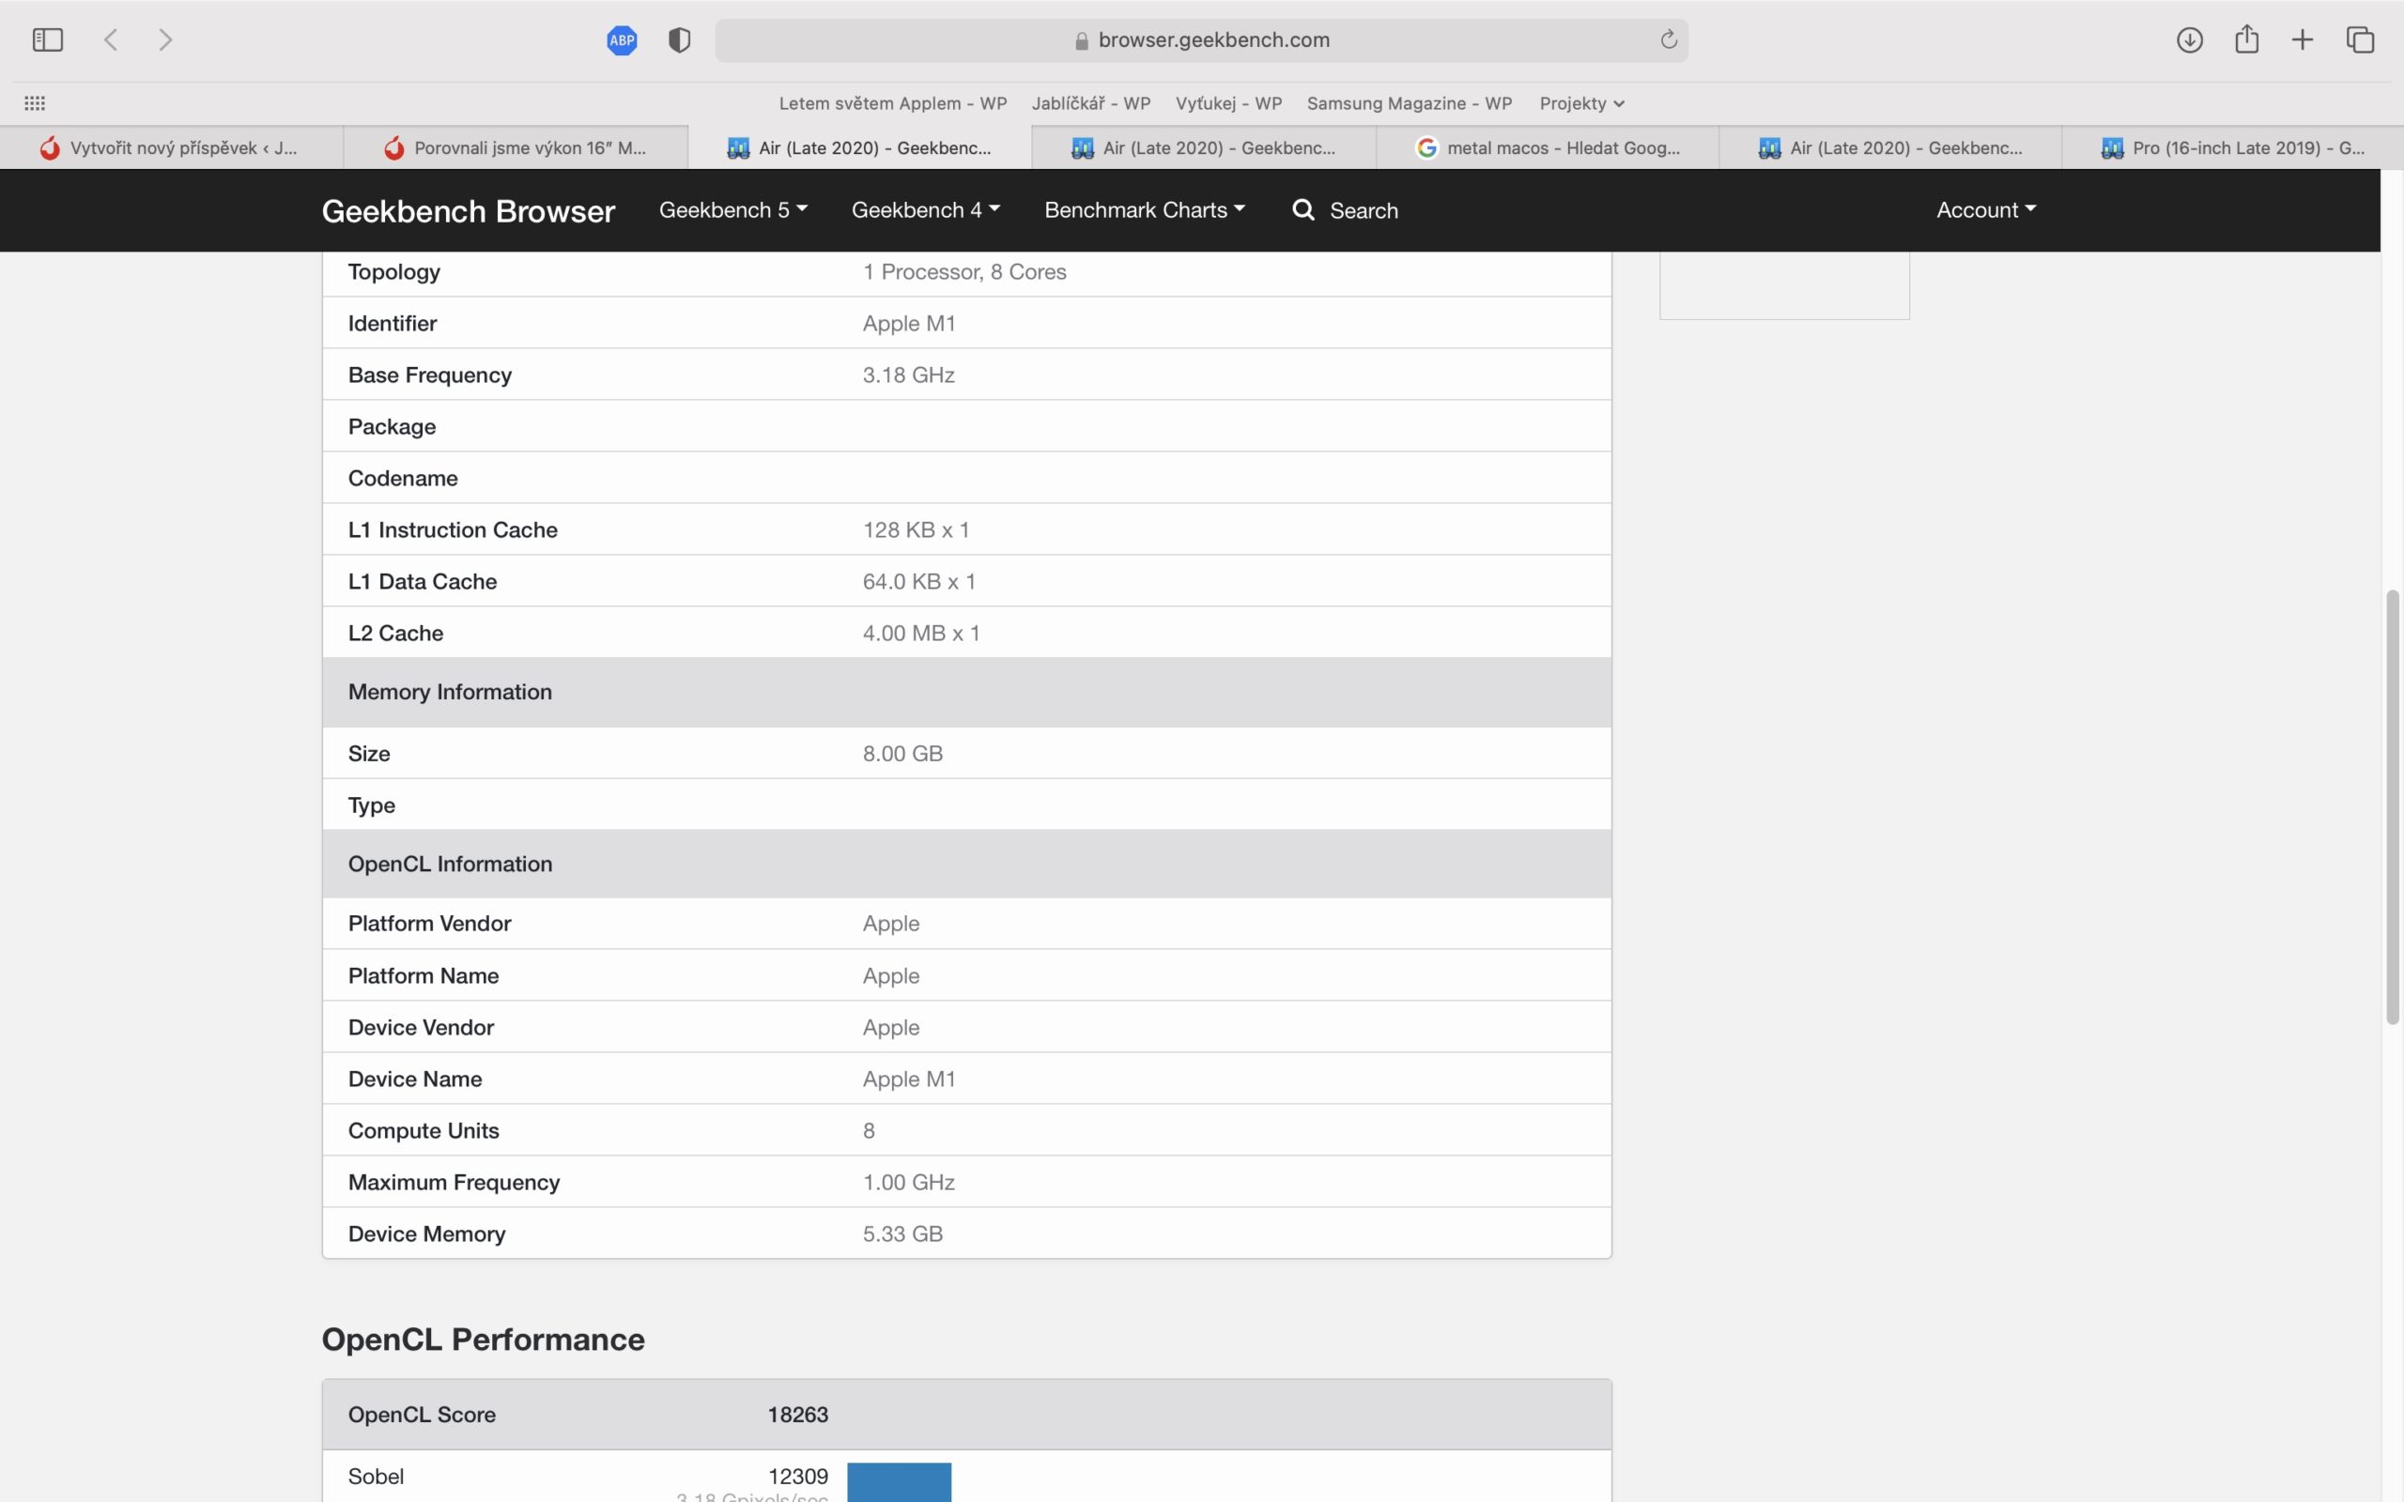The height and width of the screenshot is (1502, 2404).
Task: Expand the Geekbench 4 menu
Action: (926, 209)
